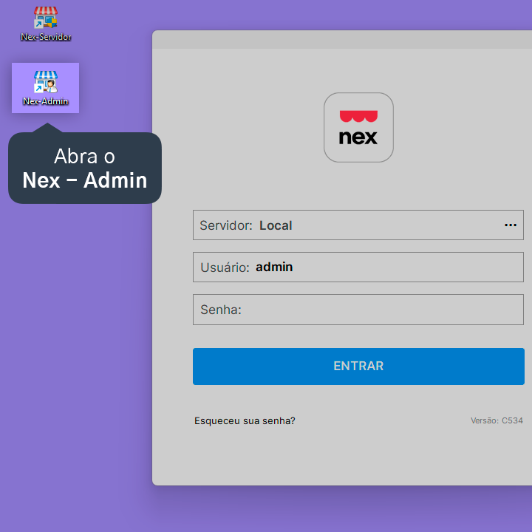Click the login window title bar
The width and height of the screenshot is (532, 532).
[342, 39]
